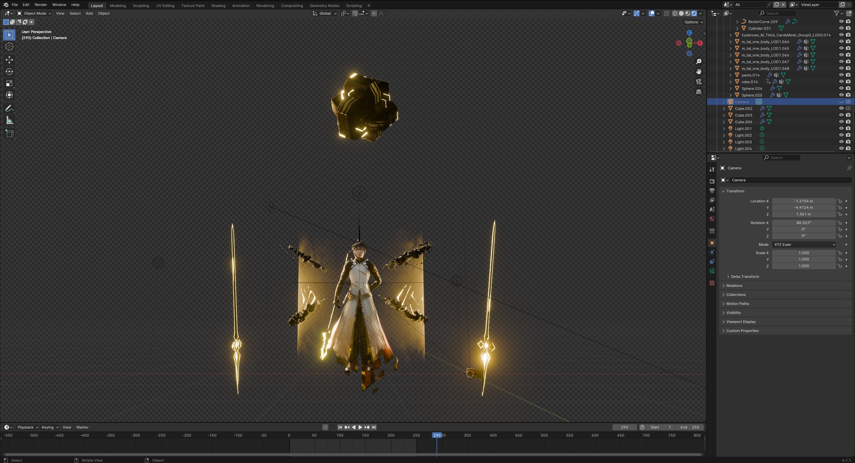Click the End frame field
The image size is (855, 463).
coord(690,427)
